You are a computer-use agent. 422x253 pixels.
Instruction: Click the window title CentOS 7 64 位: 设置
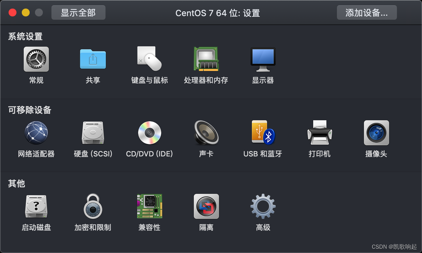tap(218, 13)
